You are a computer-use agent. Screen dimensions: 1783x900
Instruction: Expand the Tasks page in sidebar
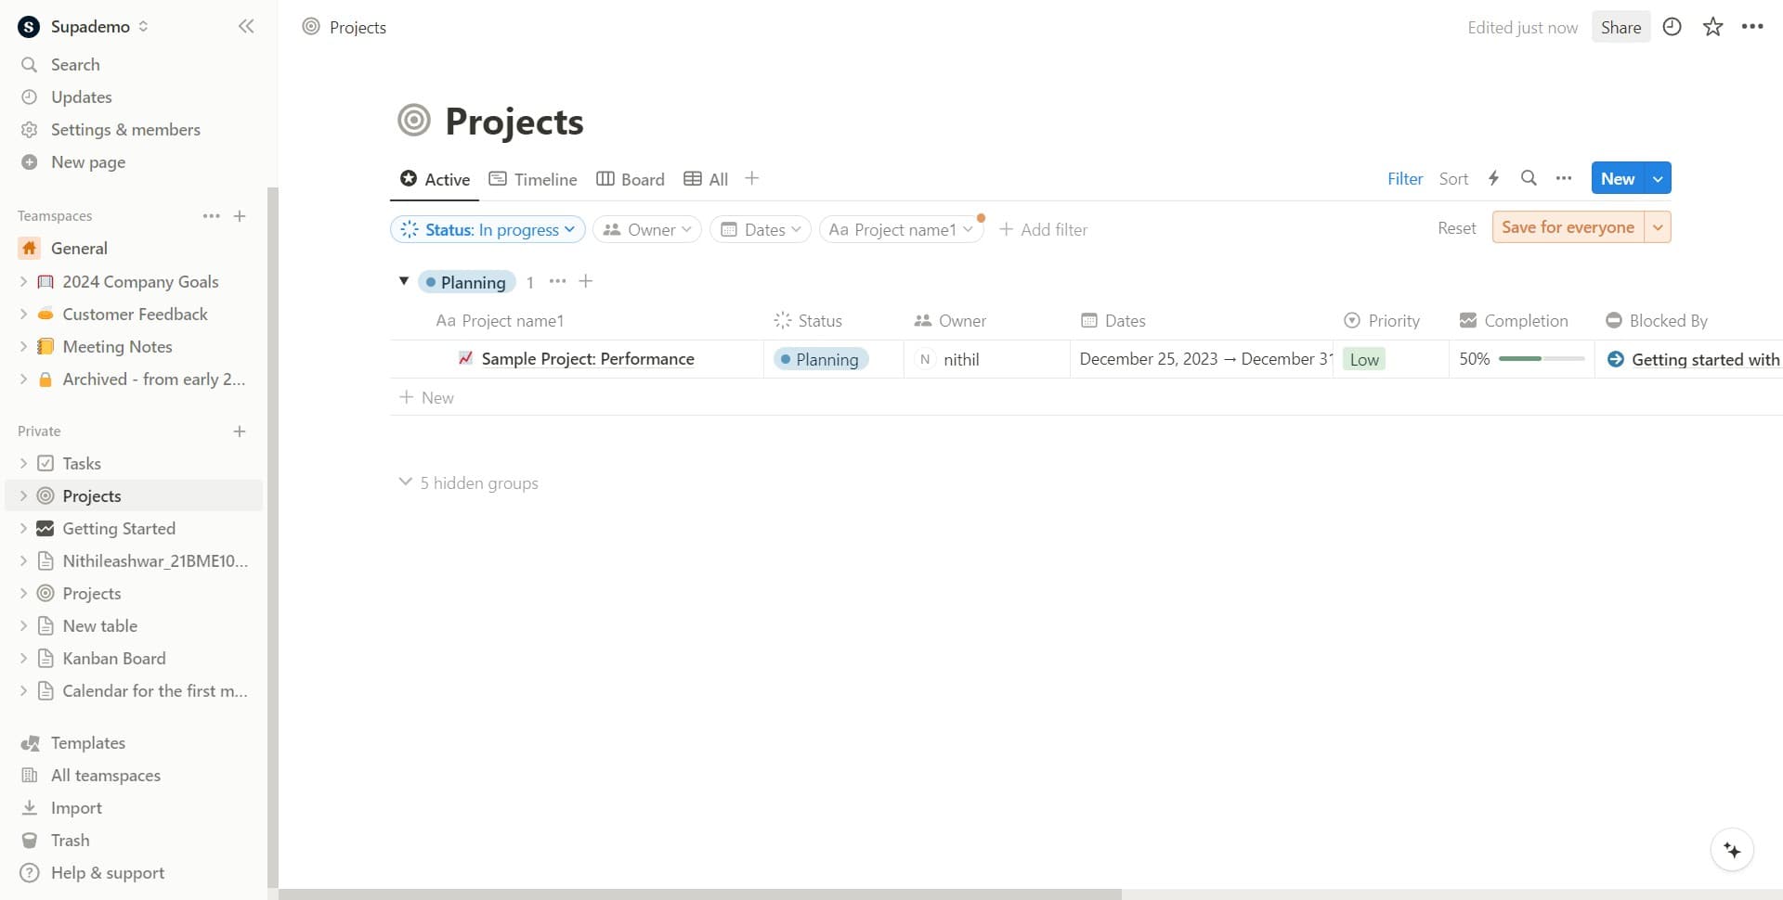point(23,463)
